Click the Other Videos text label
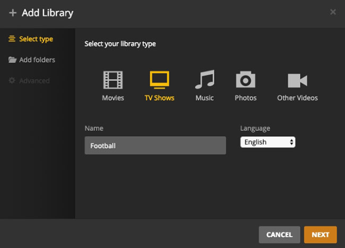The height and width of the screenshot is (248, 345). (297, 98)
